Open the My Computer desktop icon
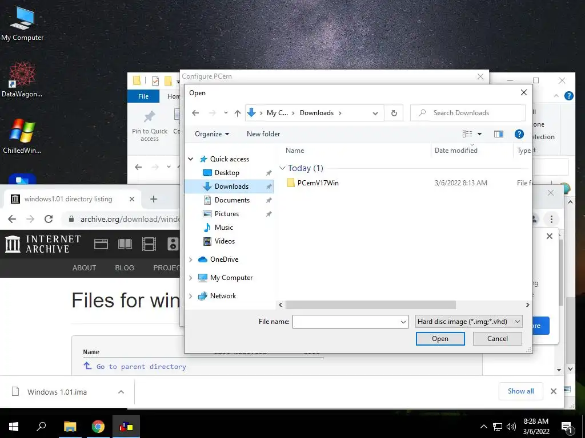The width and height of the screenshot is (585, 438). (x=22, y=23)
